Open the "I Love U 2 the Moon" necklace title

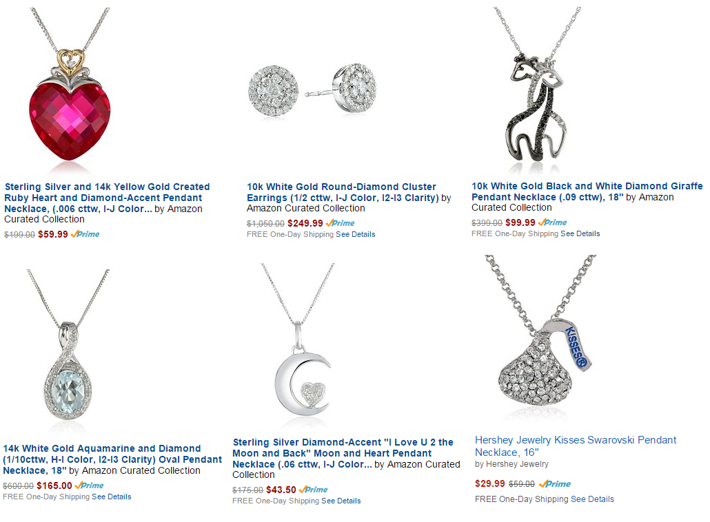coord(343,453)
